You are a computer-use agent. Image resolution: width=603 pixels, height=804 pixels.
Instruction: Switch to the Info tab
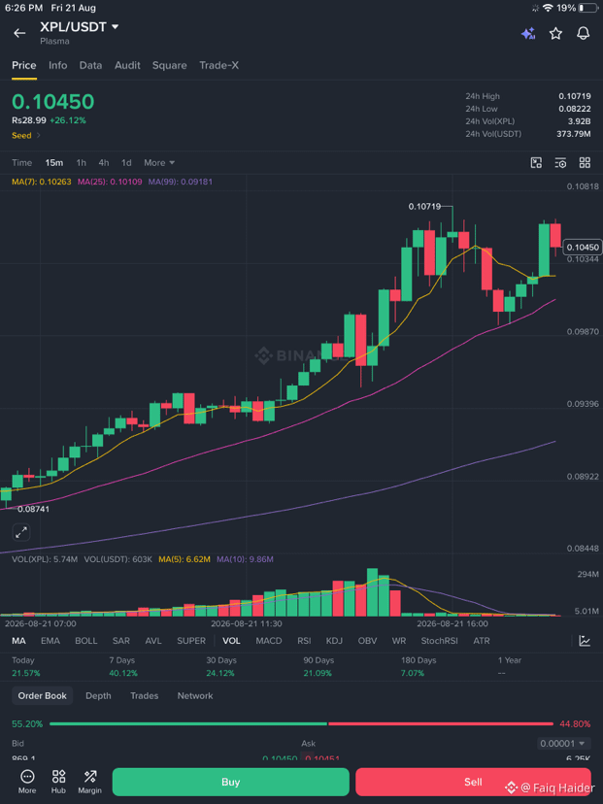pyautogui.click(x=58, y=65)
